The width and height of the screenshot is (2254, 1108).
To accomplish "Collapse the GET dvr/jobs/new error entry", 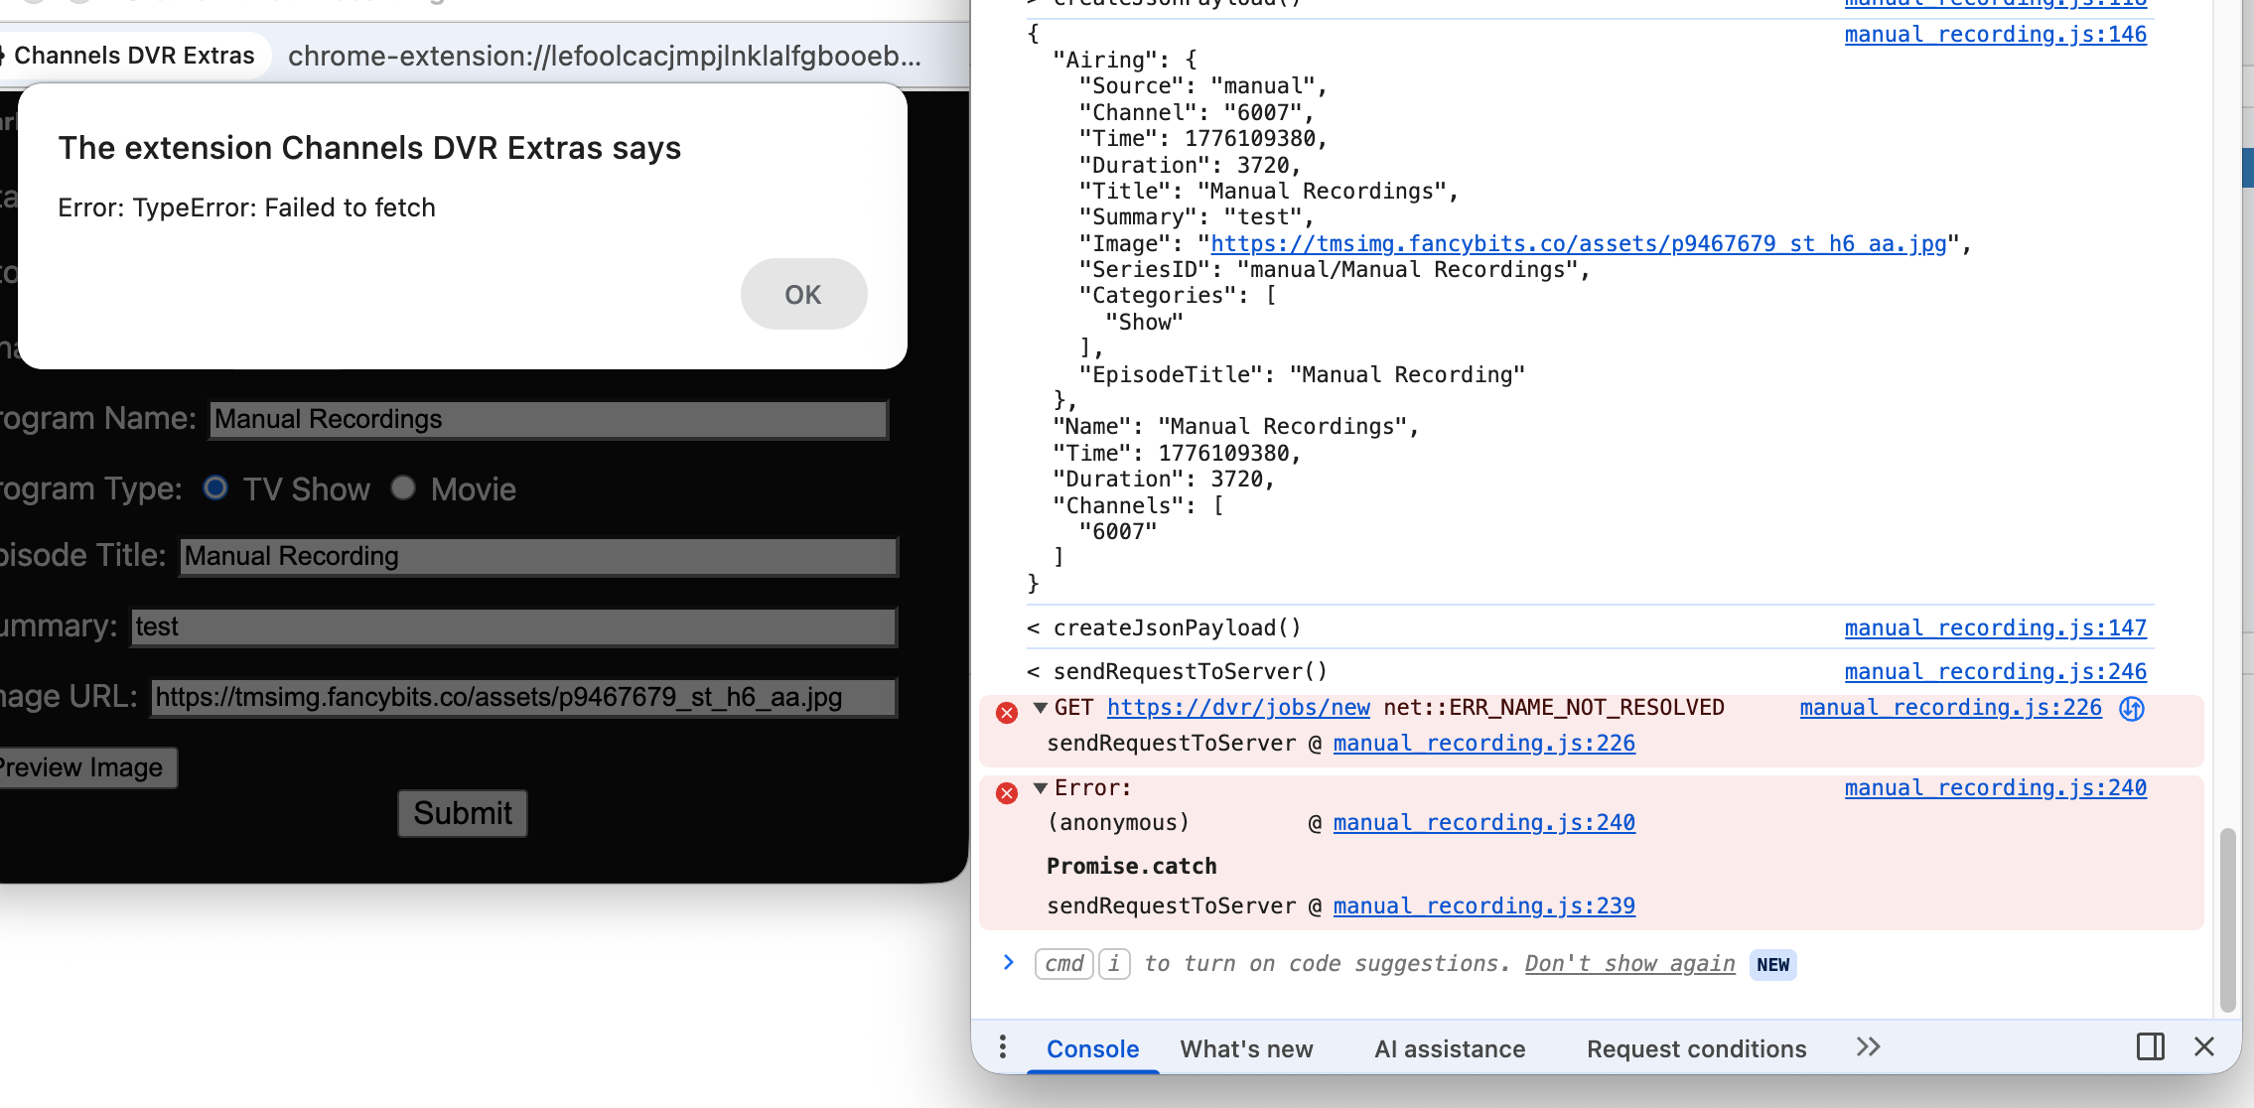I will (1040, 708).
